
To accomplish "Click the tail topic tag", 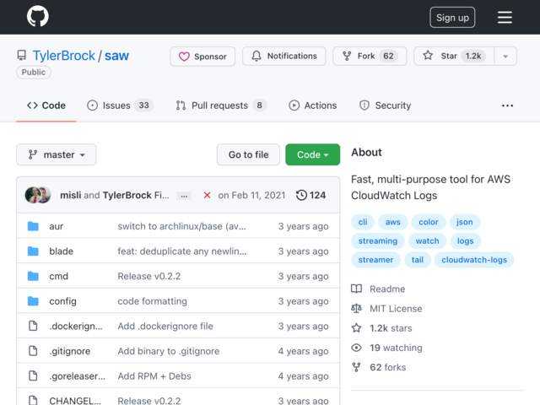I will point(418,260).
